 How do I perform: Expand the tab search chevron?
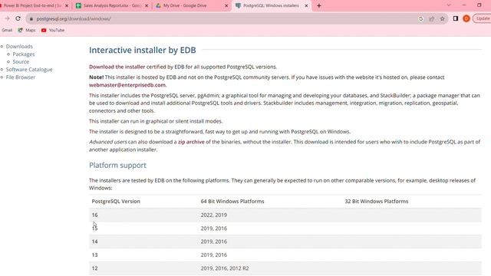[449, 5]
